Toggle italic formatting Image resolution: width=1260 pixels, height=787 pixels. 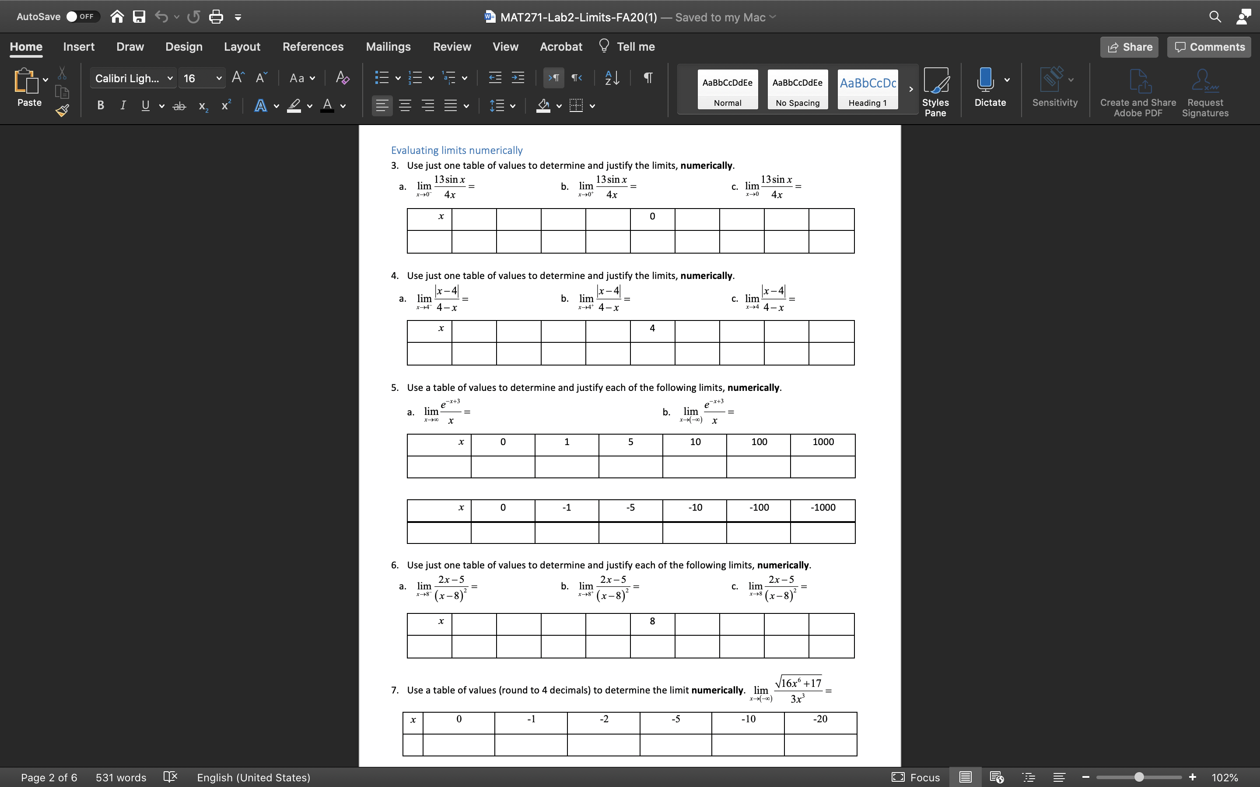(x=123, y=106)
